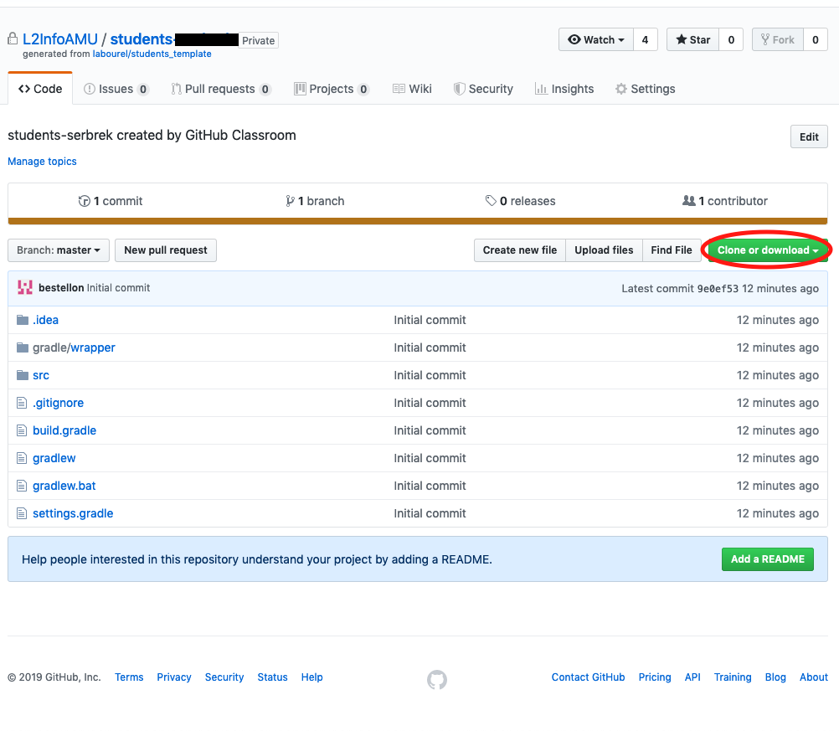Open the Watch notifications dropdown
Image resolution: width=839 pixels, height=731 pixels.
click(x=596, y=39)
